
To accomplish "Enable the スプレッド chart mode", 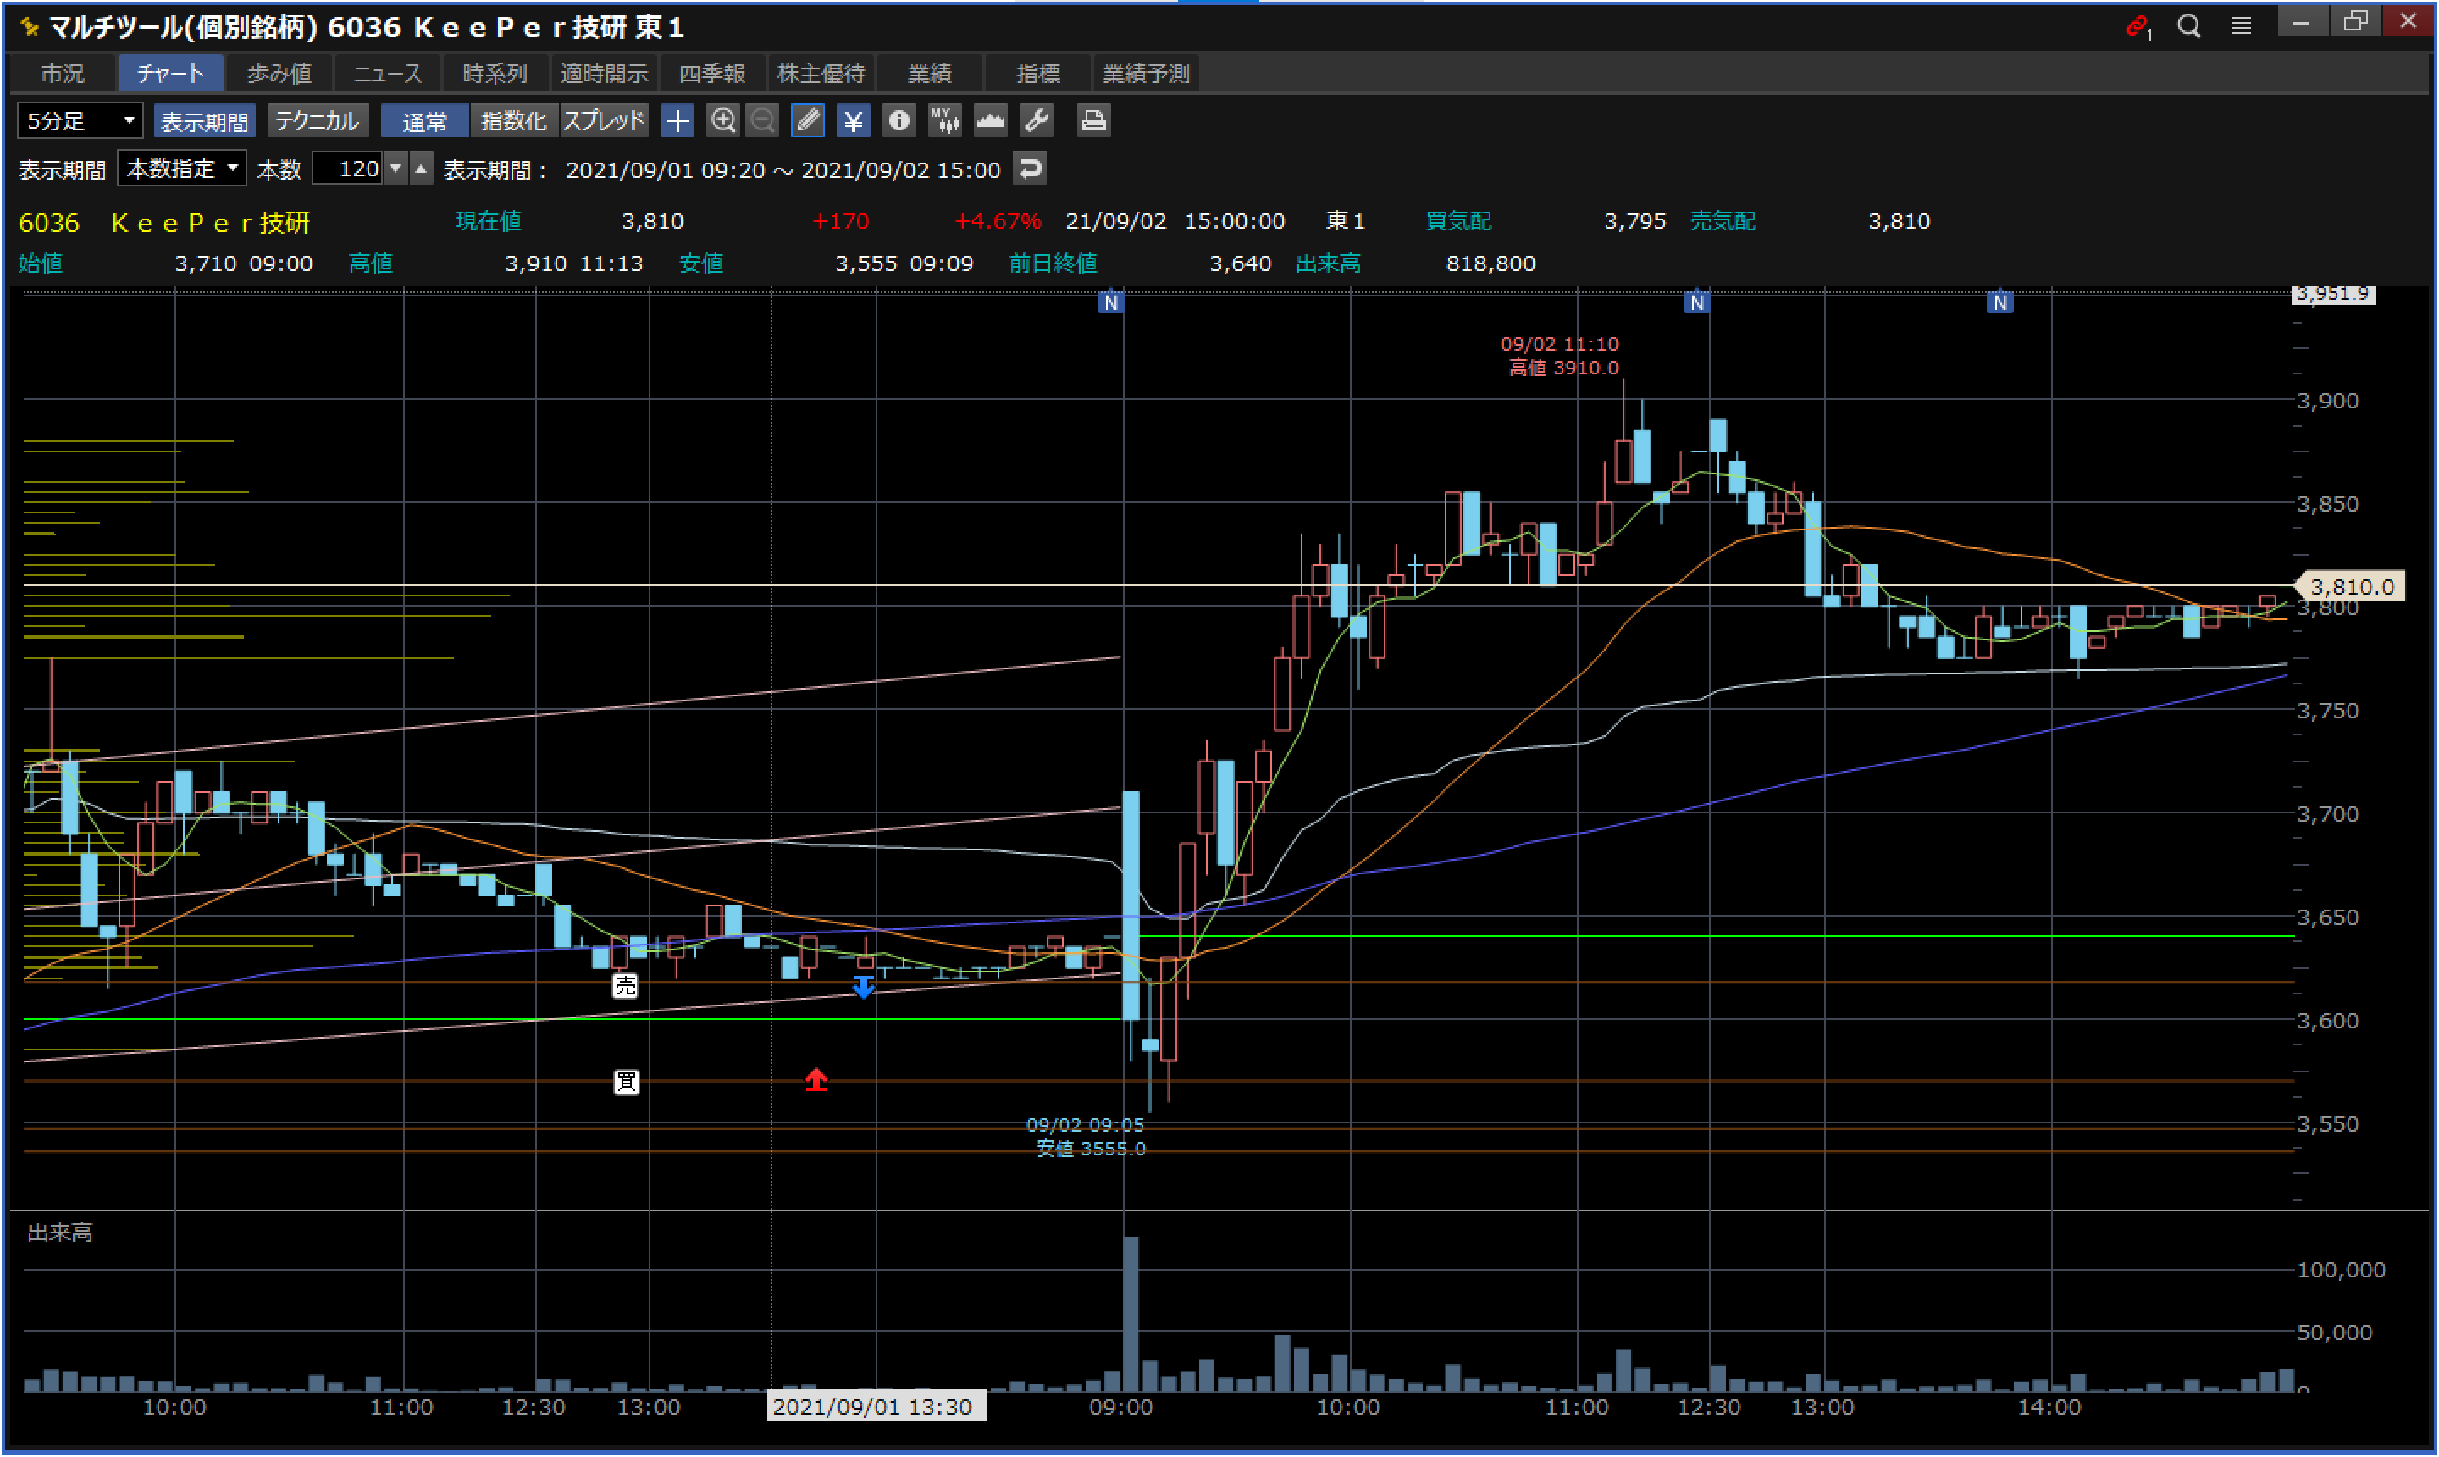I will [x=603, y=121].
